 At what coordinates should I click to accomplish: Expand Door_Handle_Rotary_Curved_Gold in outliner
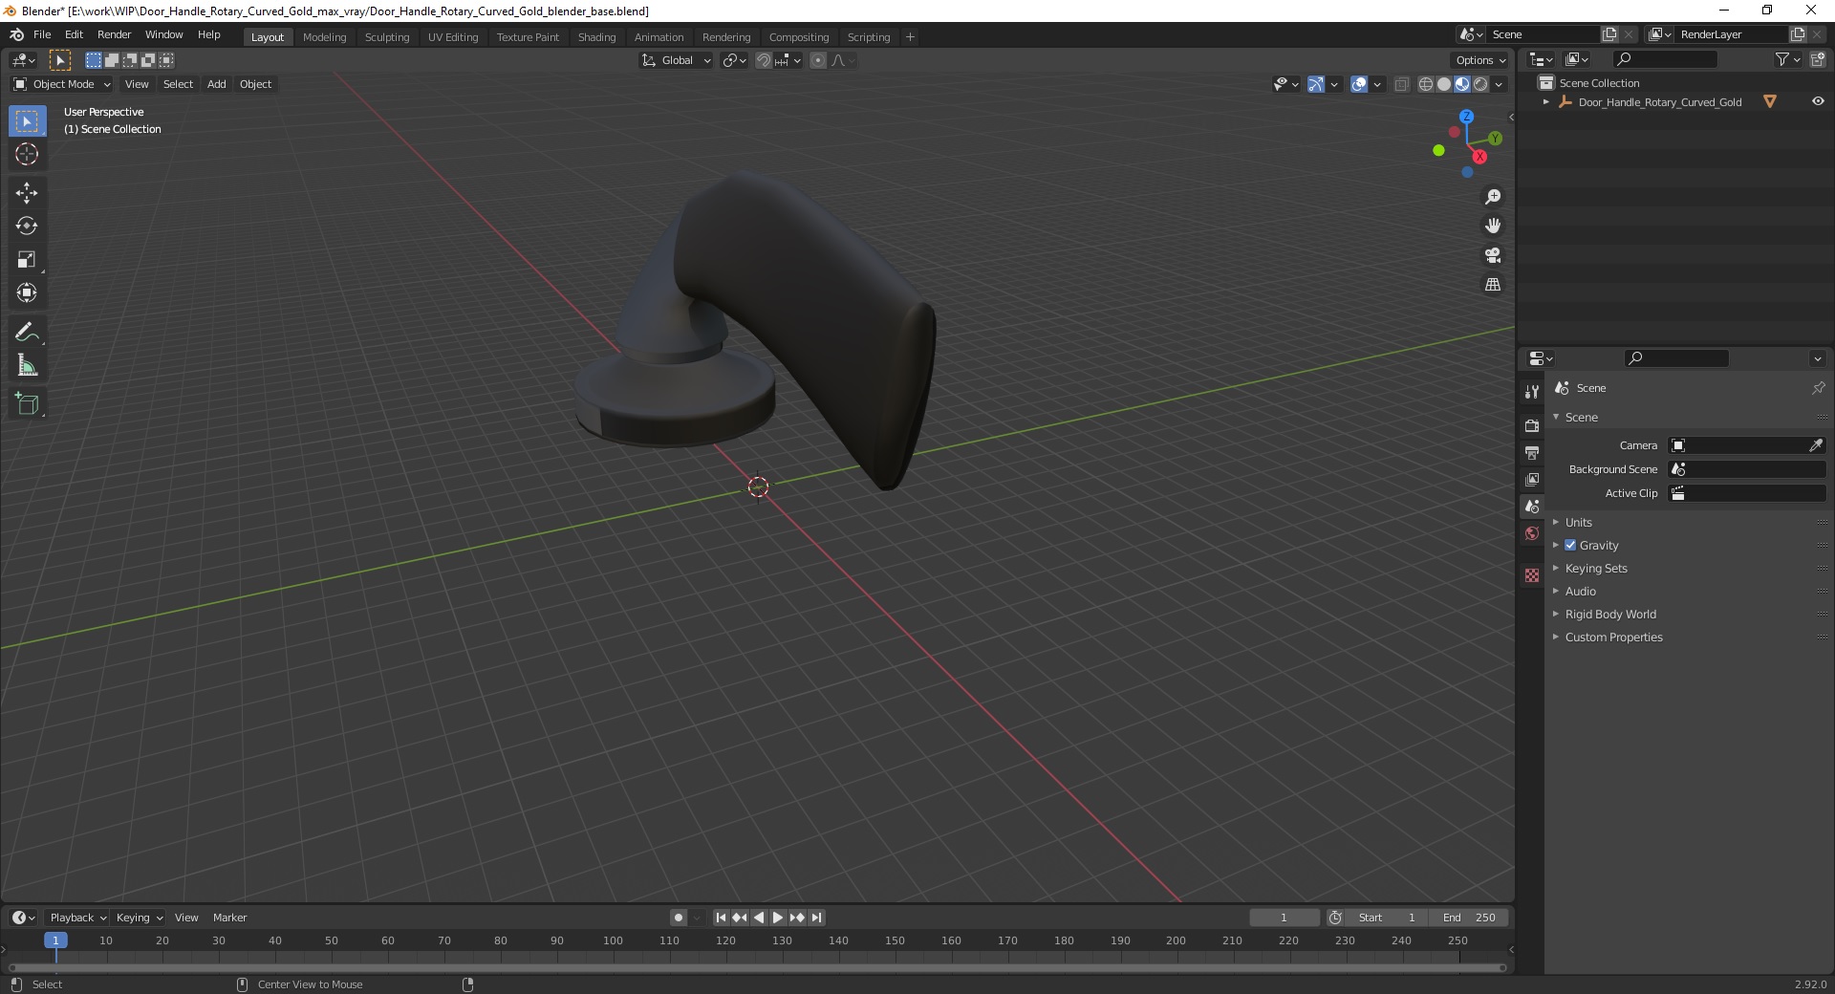pyautogui.click(x=1546, y=101)
